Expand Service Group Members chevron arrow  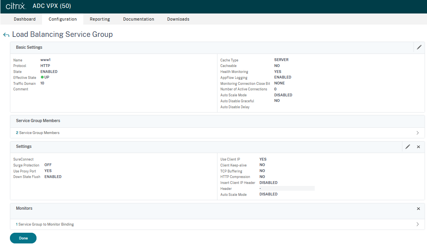[x=417, y=133]
